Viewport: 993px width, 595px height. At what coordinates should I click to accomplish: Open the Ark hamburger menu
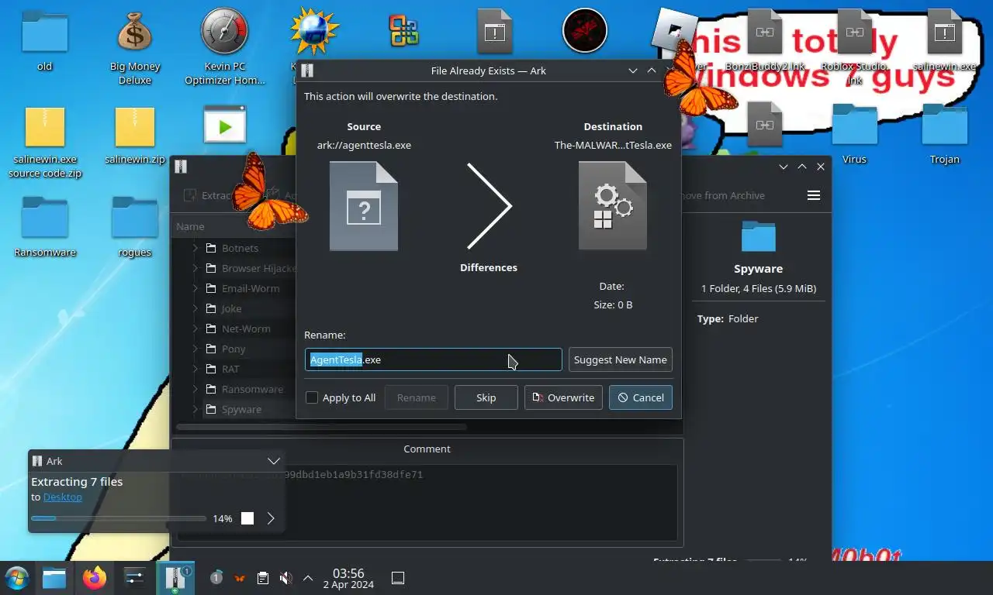[814, 195]
